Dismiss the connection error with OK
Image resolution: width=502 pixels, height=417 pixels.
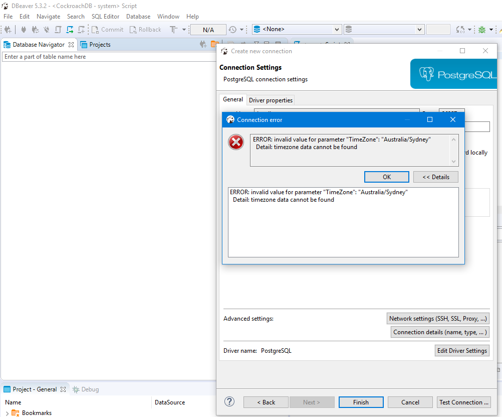tap(386, 177)
